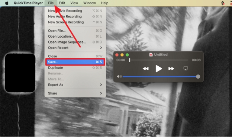Close the File menu in menu bar
The width and height of the screenshot is (232, 137).
51,3
